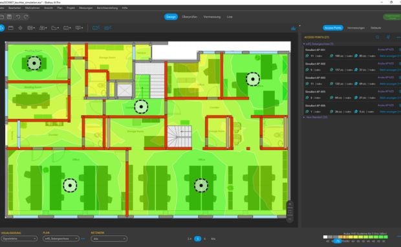Click Mehr anzeigen link for AP-002

(390, 70)
